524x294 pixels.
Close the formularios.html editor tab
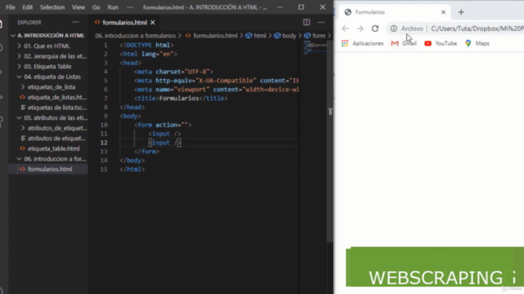click(153, 22)
